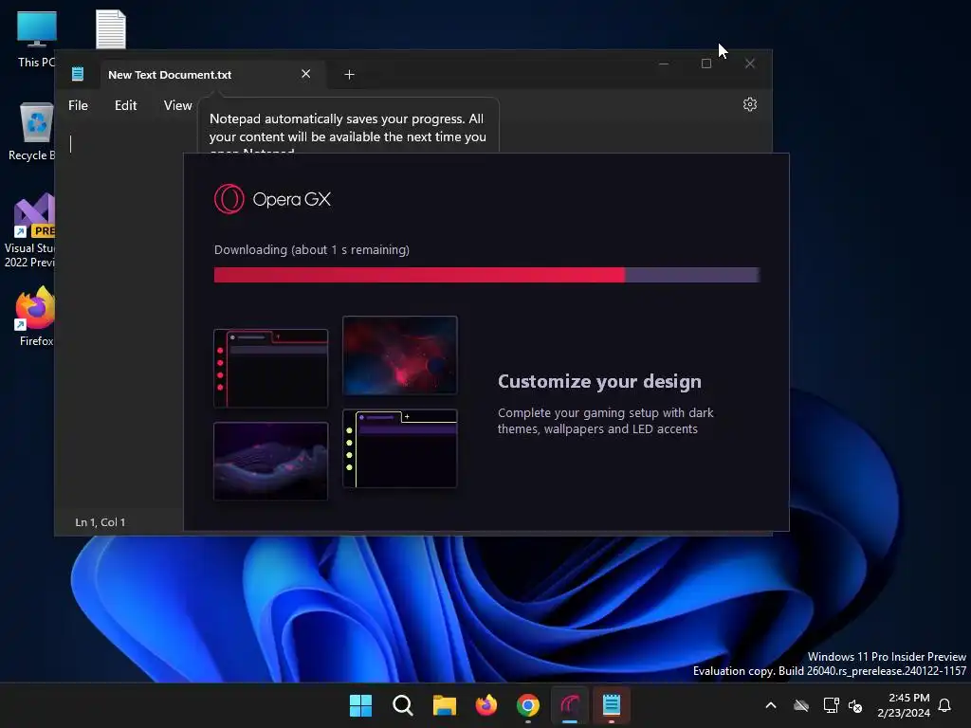Click the Downloading status text

(x=311, y=249)
